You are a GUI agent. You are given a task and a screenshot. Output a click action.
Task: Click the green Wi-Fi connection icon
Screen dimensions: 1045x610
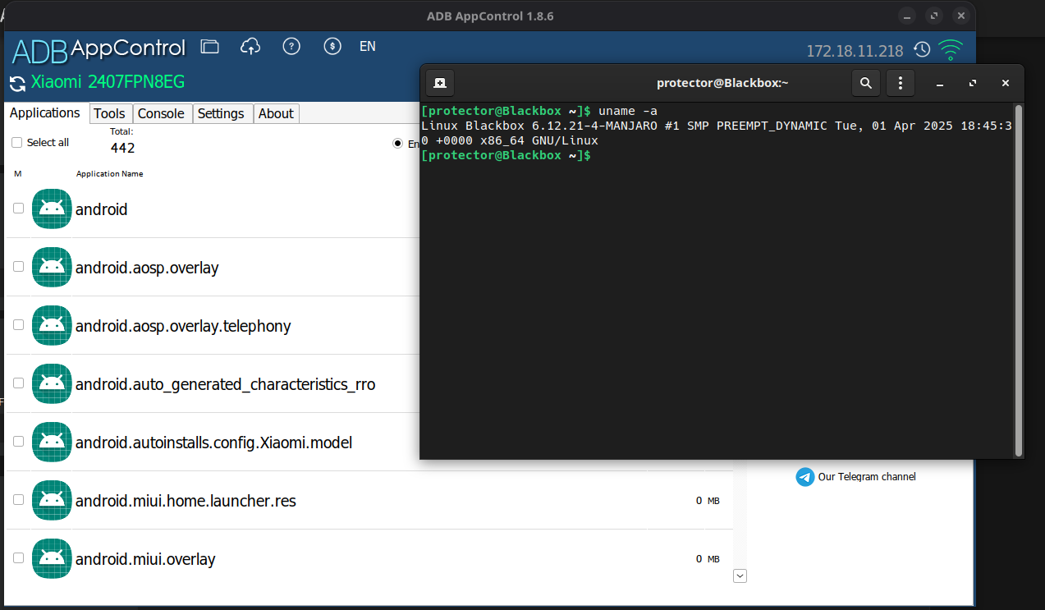tap(951, 50)
